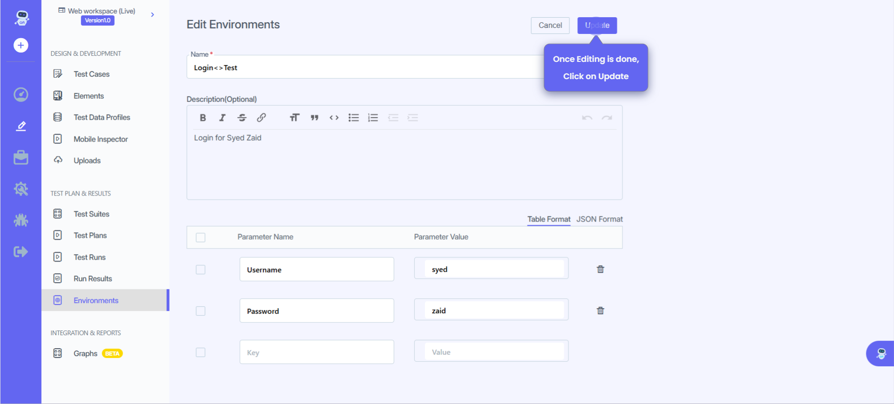Image resolution: width=894 pixels, height=404 pixels.
Task: Select the Table Format tab
Action: point(548,219)
